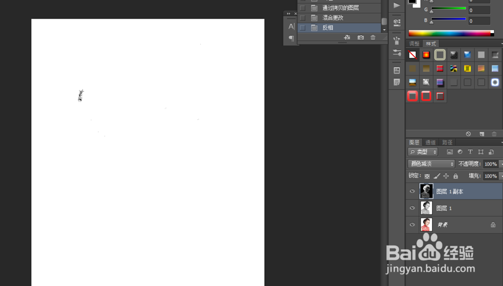Delete style trash icon in Styles panel
Screen dimensions: 503x286
tap(494, 134)
